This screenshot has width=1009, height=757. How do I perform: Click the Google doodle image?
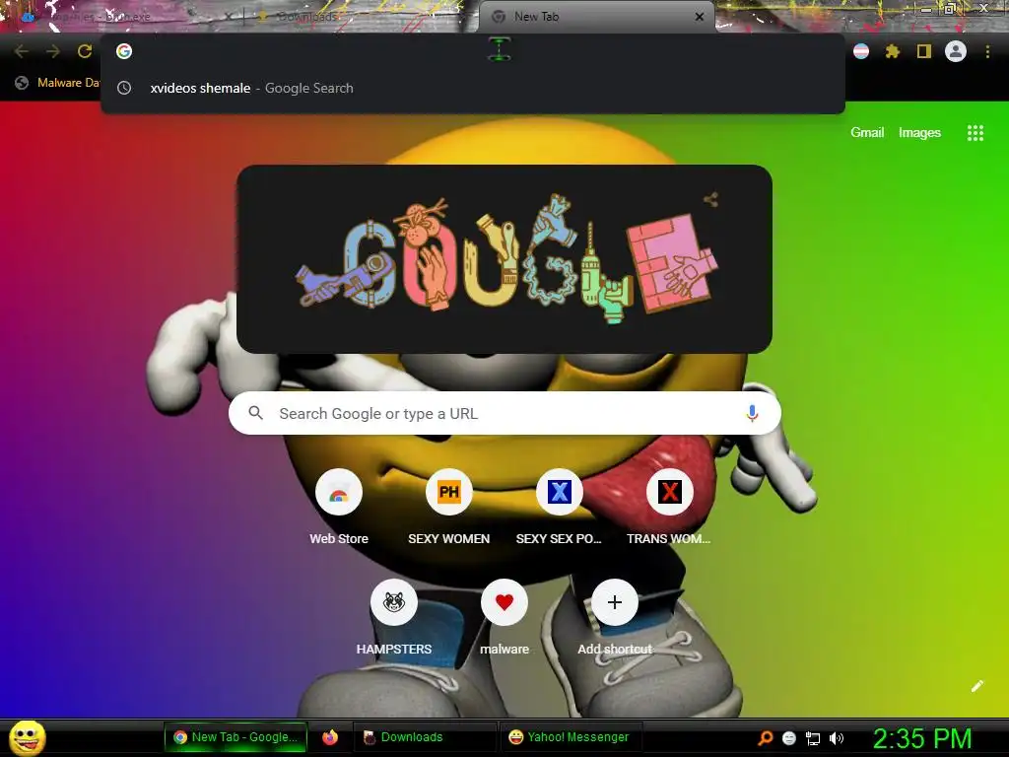[504, 259]
